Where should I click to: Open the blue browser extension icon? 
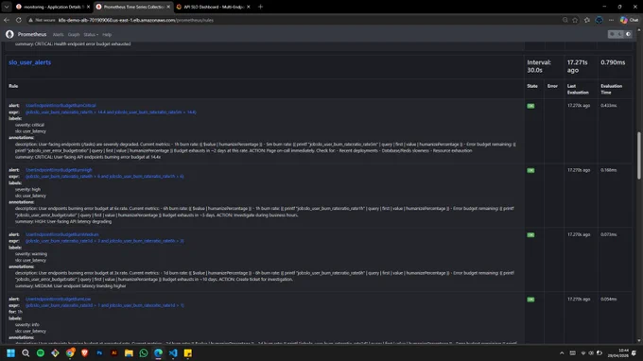pyautogui.click(x=600, y=20)
